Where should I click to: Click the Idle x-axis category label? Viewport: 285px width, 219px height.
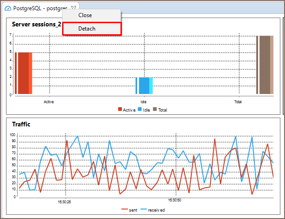(x=144, y=101)
